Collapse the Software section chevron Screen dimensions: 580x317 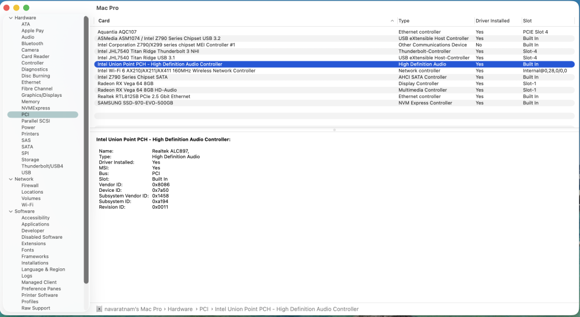click(x=10, y=212)
